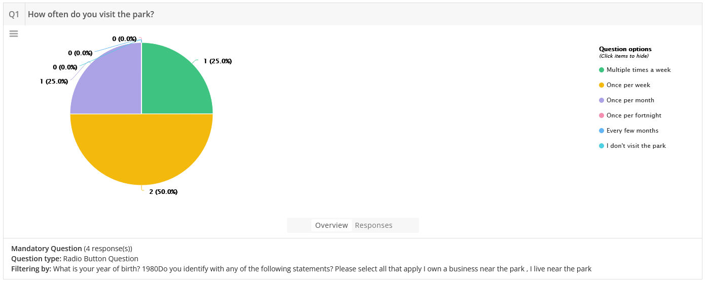Click the pink Once per fortnight legend dot
The width and height of the screenshot is (705, 282).
[602, 115]
